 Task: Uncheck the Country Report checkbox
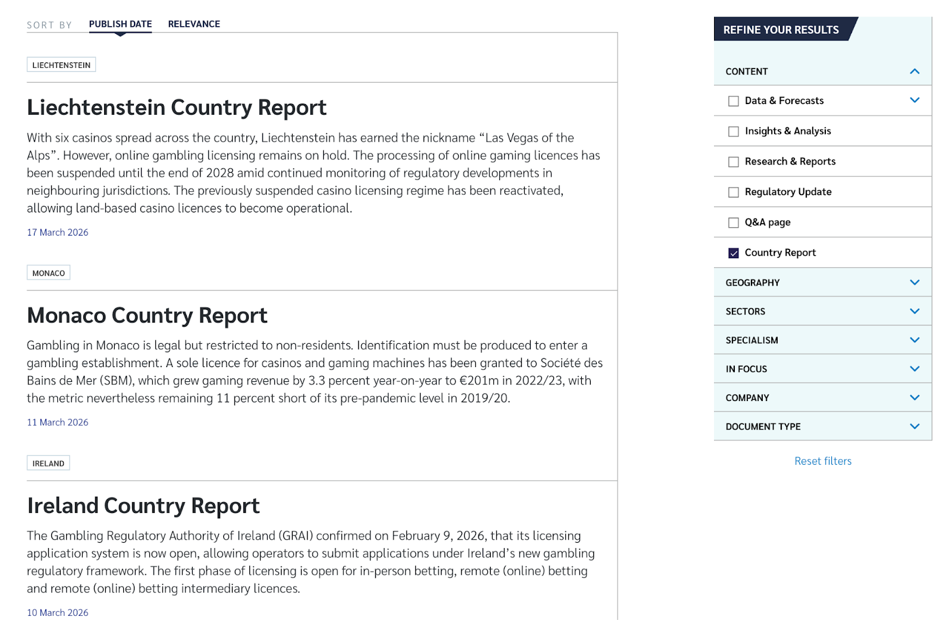coord(734,253)
